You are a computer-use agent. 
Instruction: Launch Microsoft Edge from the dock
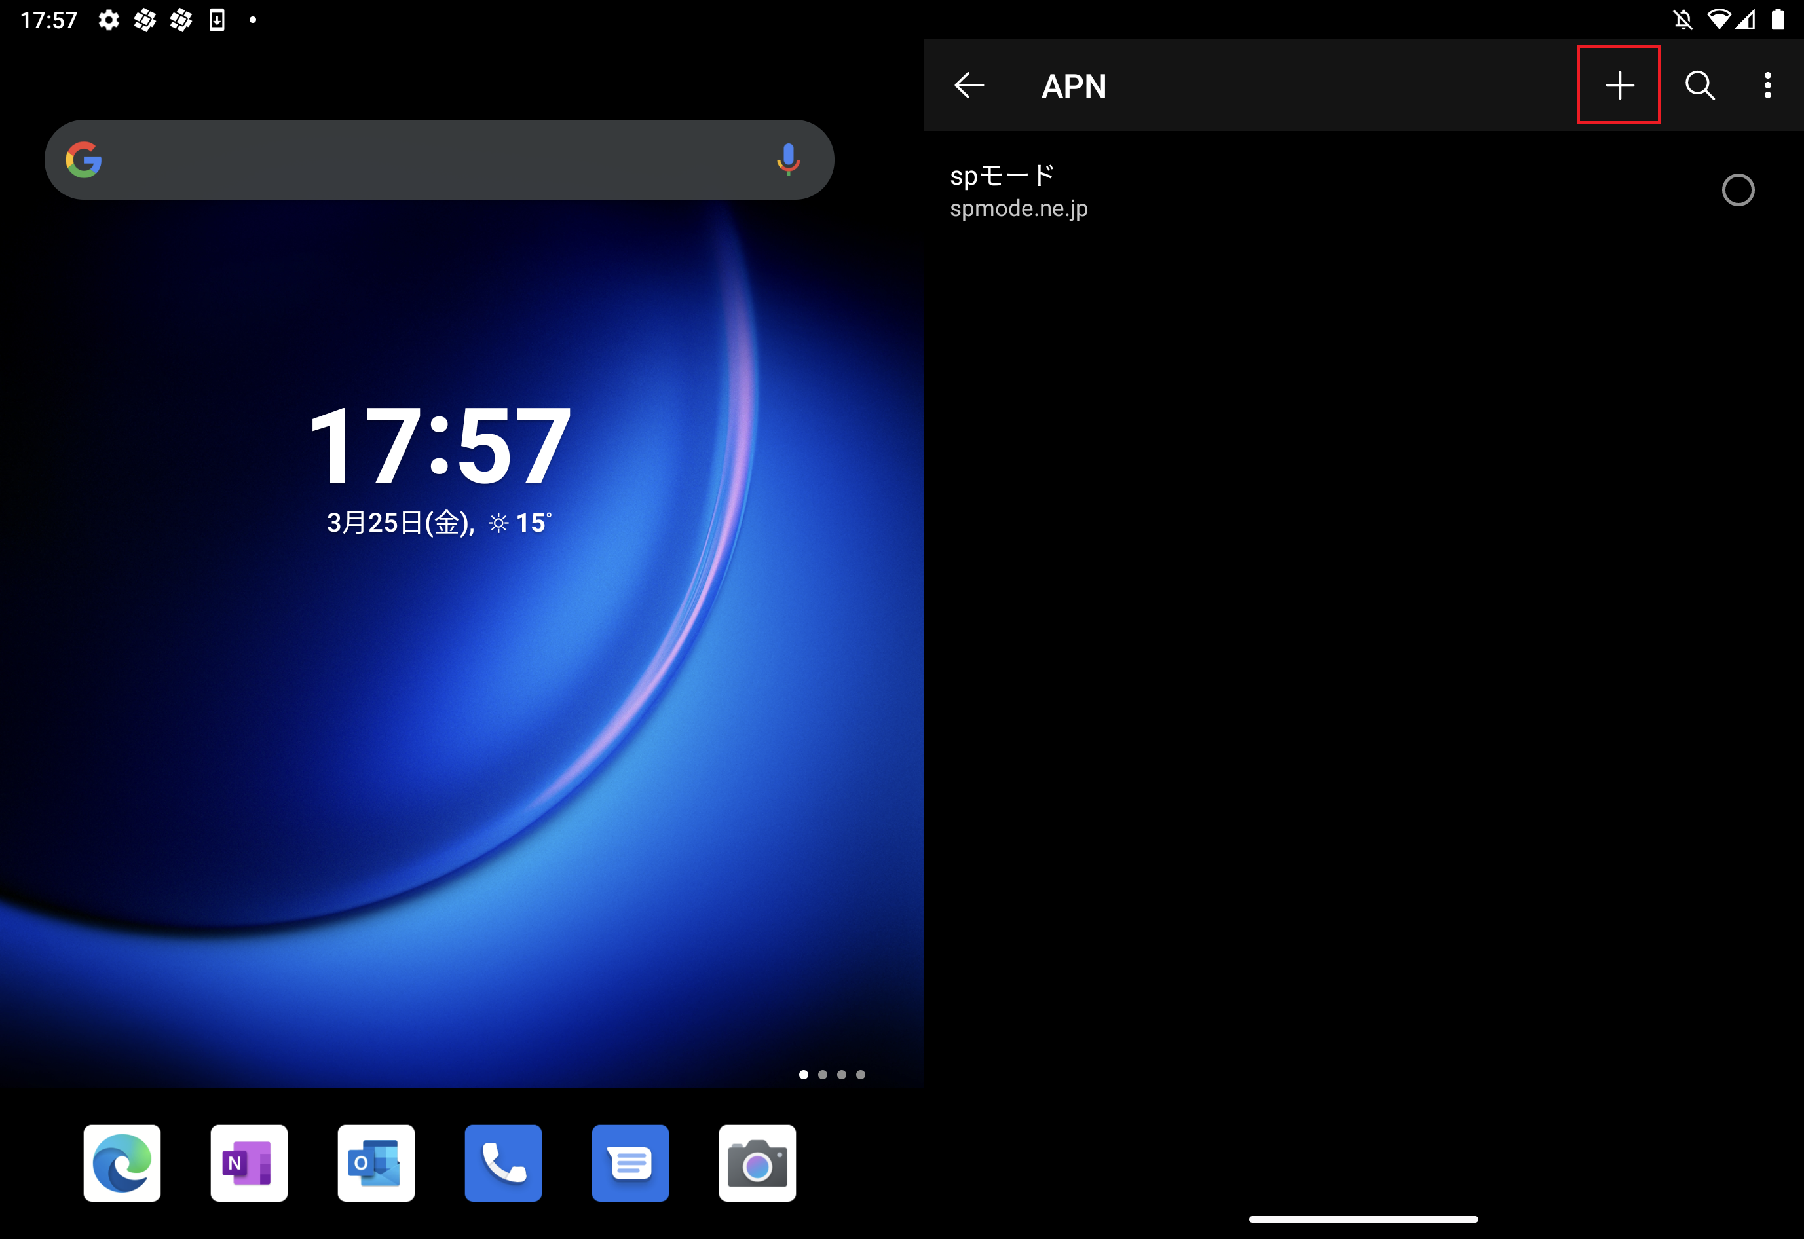122,1163
